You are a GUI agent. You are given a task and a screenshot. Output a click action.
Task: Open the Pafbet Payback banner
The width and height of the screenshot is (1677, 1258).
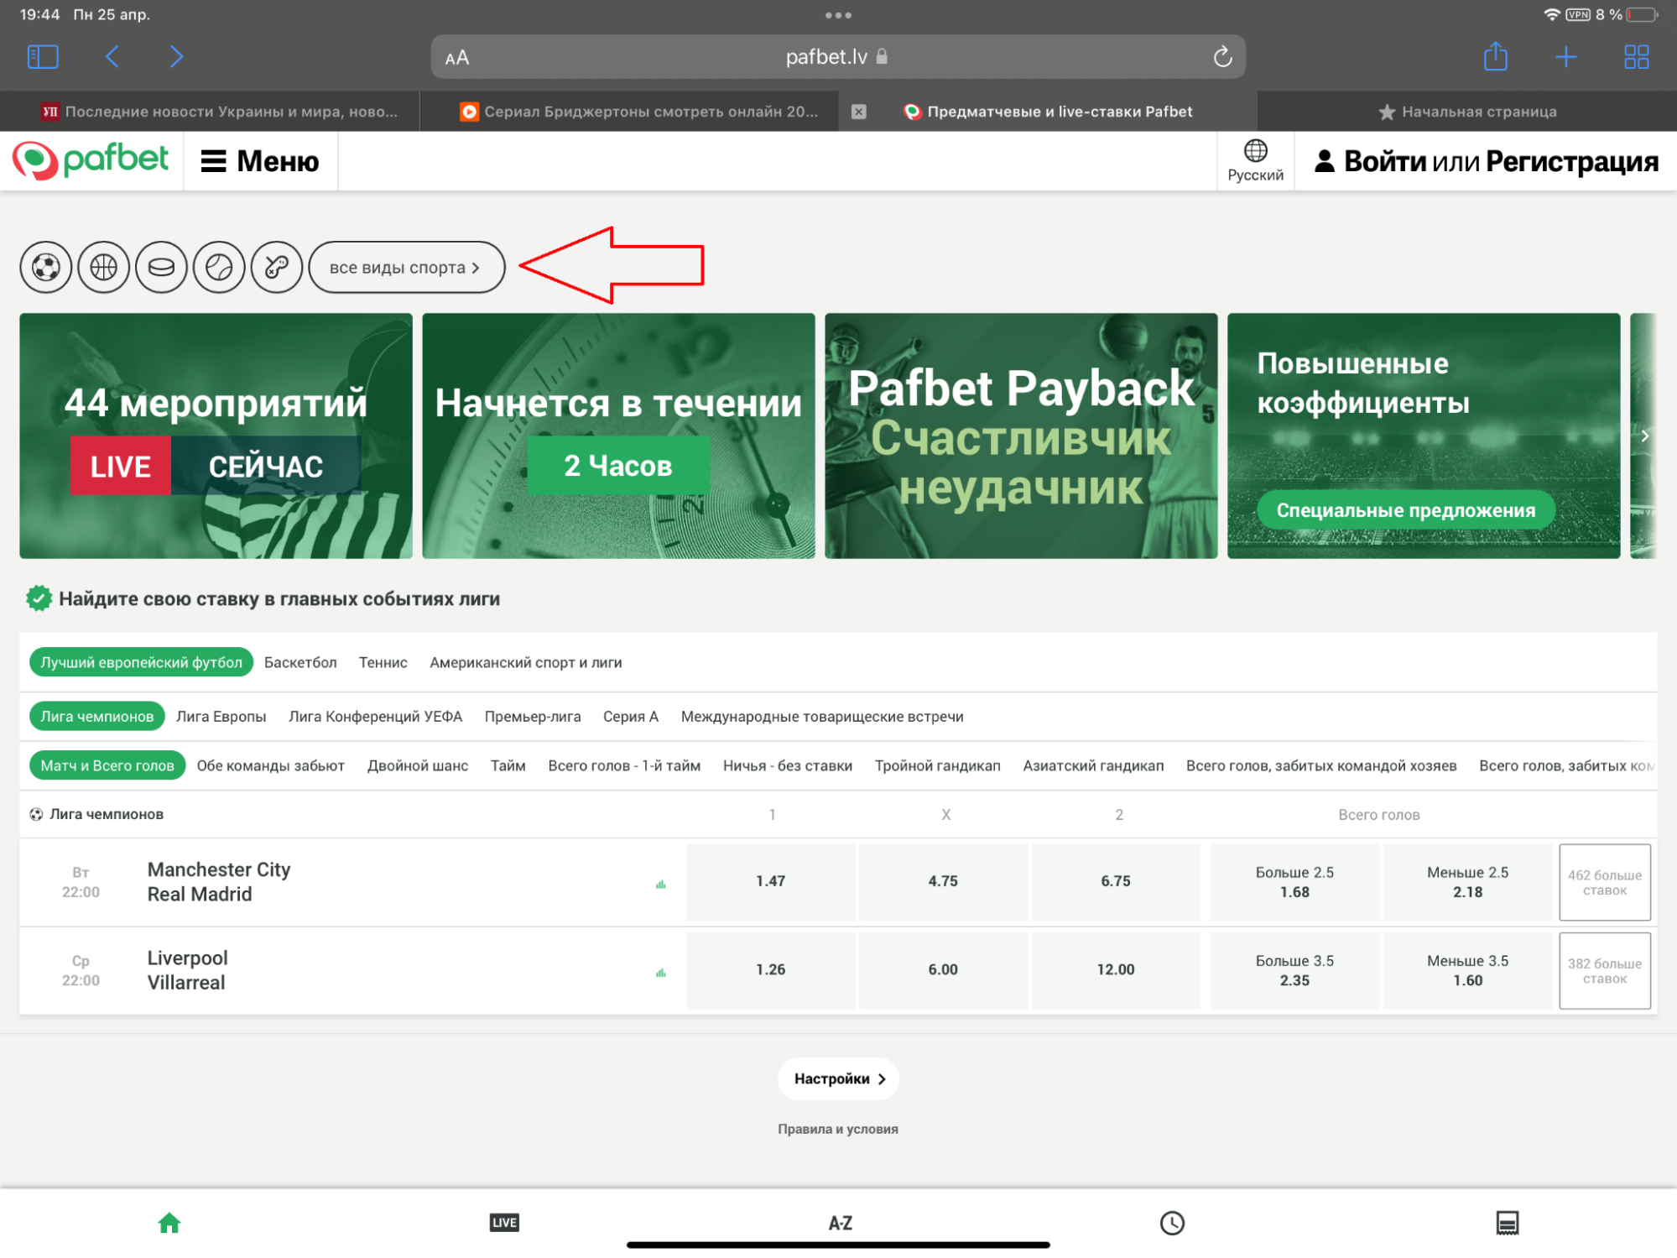coord(1021,436)
